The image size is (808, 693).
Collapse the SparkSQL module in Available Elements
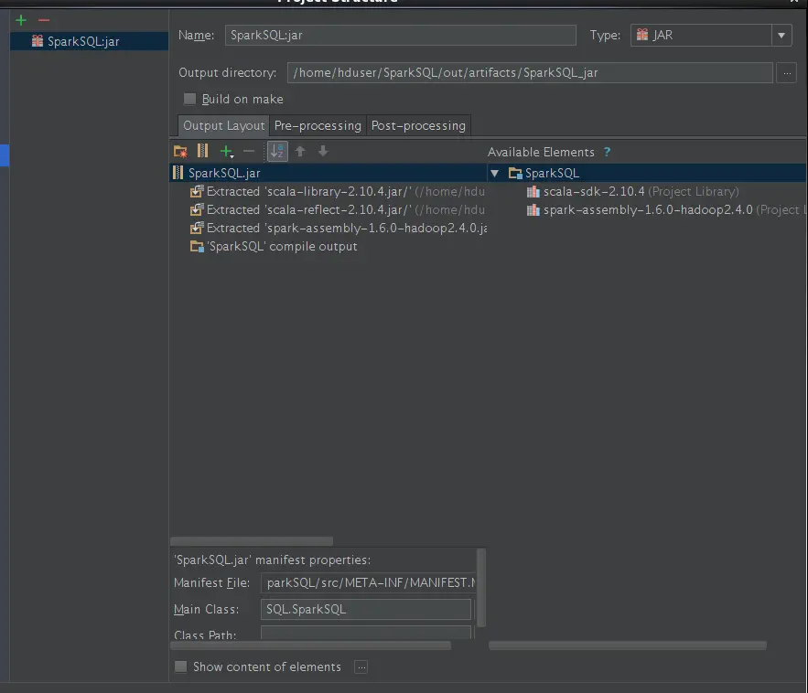495,174
